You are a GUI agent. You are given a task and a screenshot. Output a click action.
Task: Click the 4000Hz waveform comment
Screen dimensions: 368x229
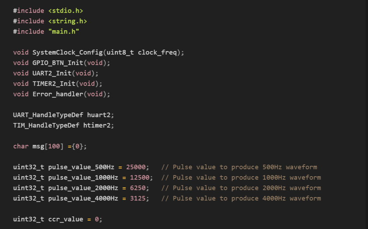(241, 198)
